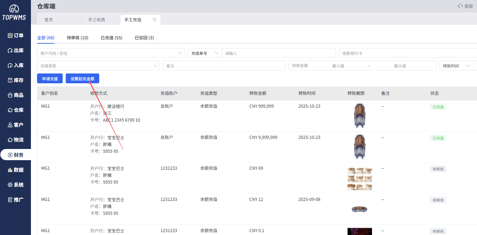Switch to the 已驳回 tab

click(x=144, y=38)
